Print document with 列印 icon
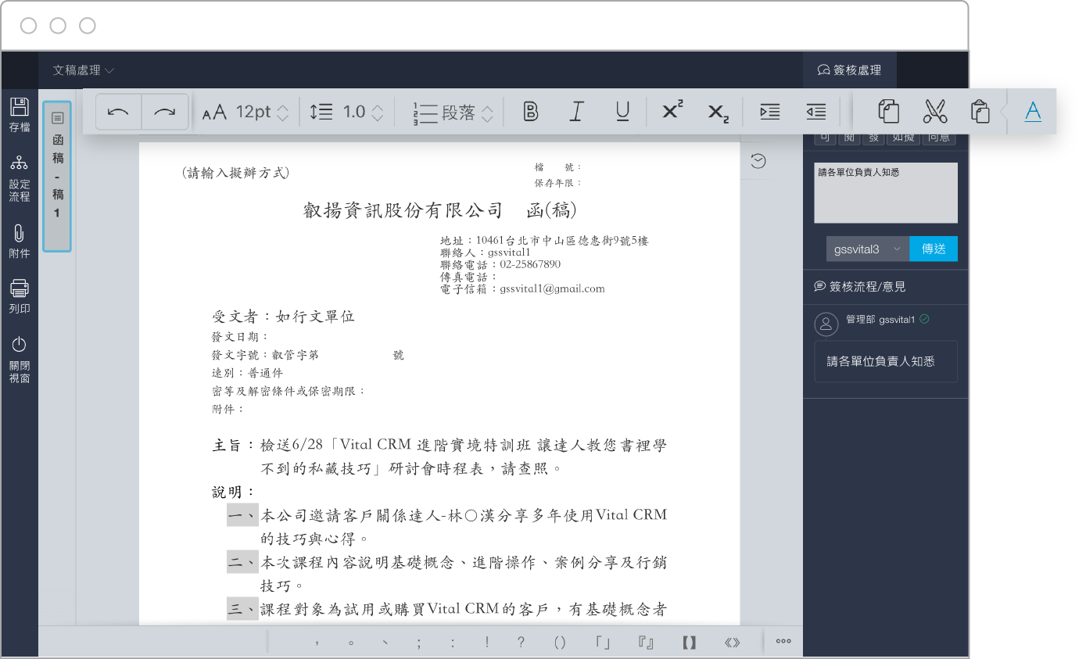Screen dimensions: 1086x659 (20, 296)
